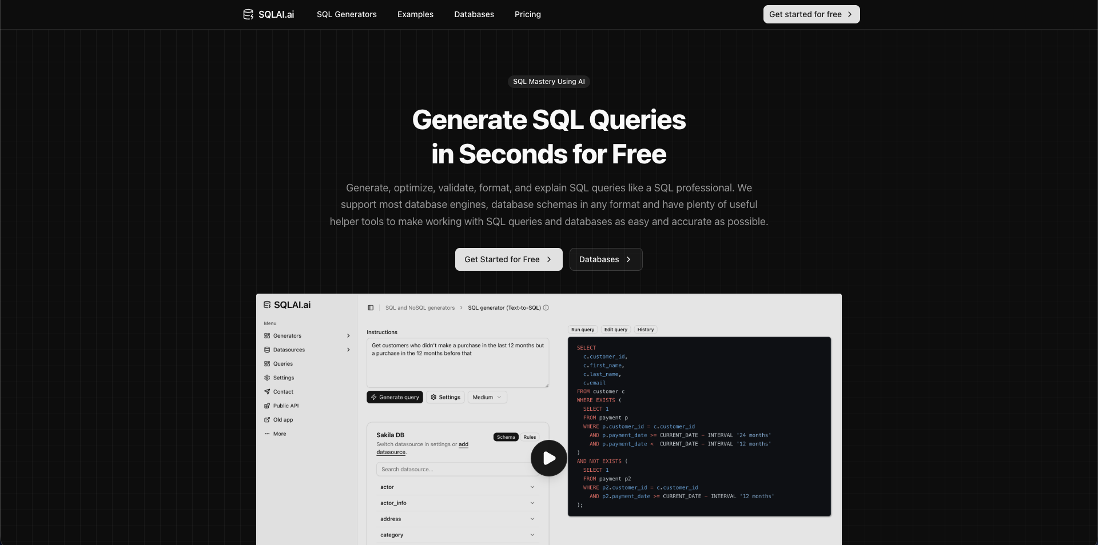Go to the Pricing page
Viewport: 1098px width, 545px height.
click(x=527, y=14)
